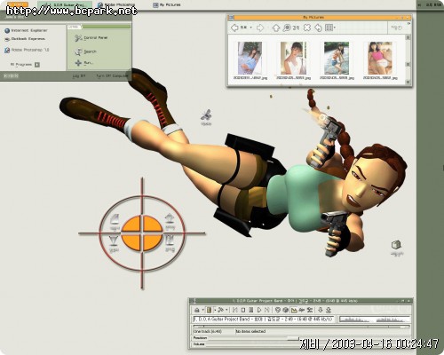The width and height of the screenshot is (444, 355).
Task: Click the X-shaped icon in My Pictures toolbar
Action: pyautogui.click(x=307, y=28)
